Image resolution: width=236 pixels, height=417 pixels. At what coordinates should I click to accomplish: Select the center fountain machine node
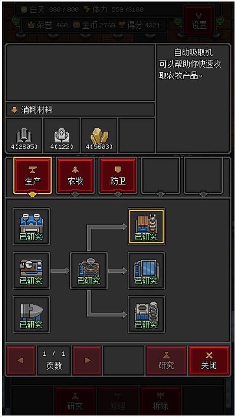click(x=88, y=271)
